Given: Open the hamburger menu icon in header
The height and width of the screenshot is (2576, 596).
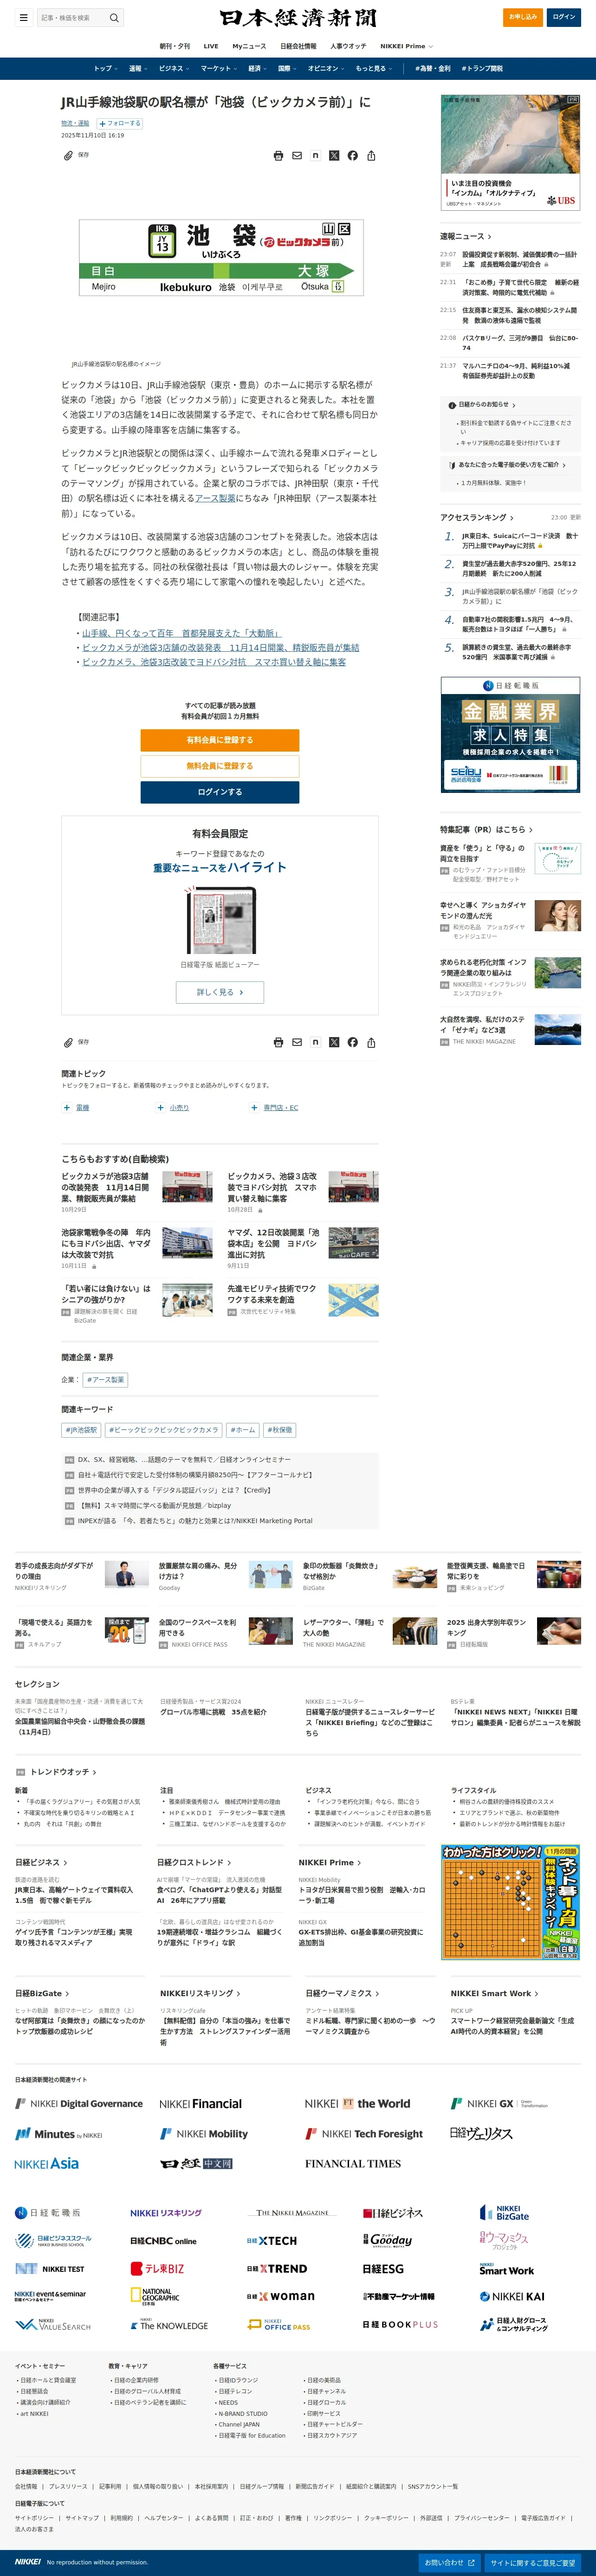Looking at the screenshot, I should 23,17.
